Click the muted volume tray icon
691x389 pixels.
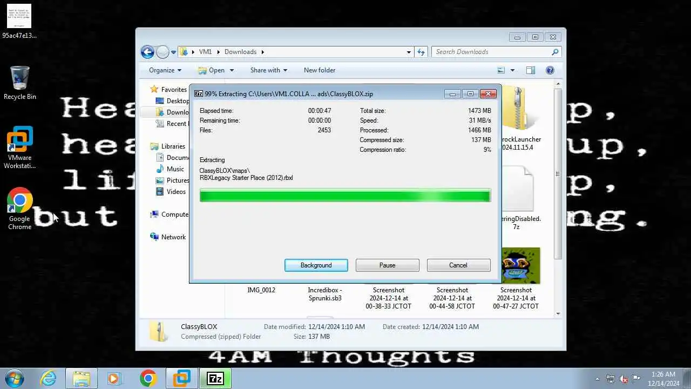coord(623,379)
